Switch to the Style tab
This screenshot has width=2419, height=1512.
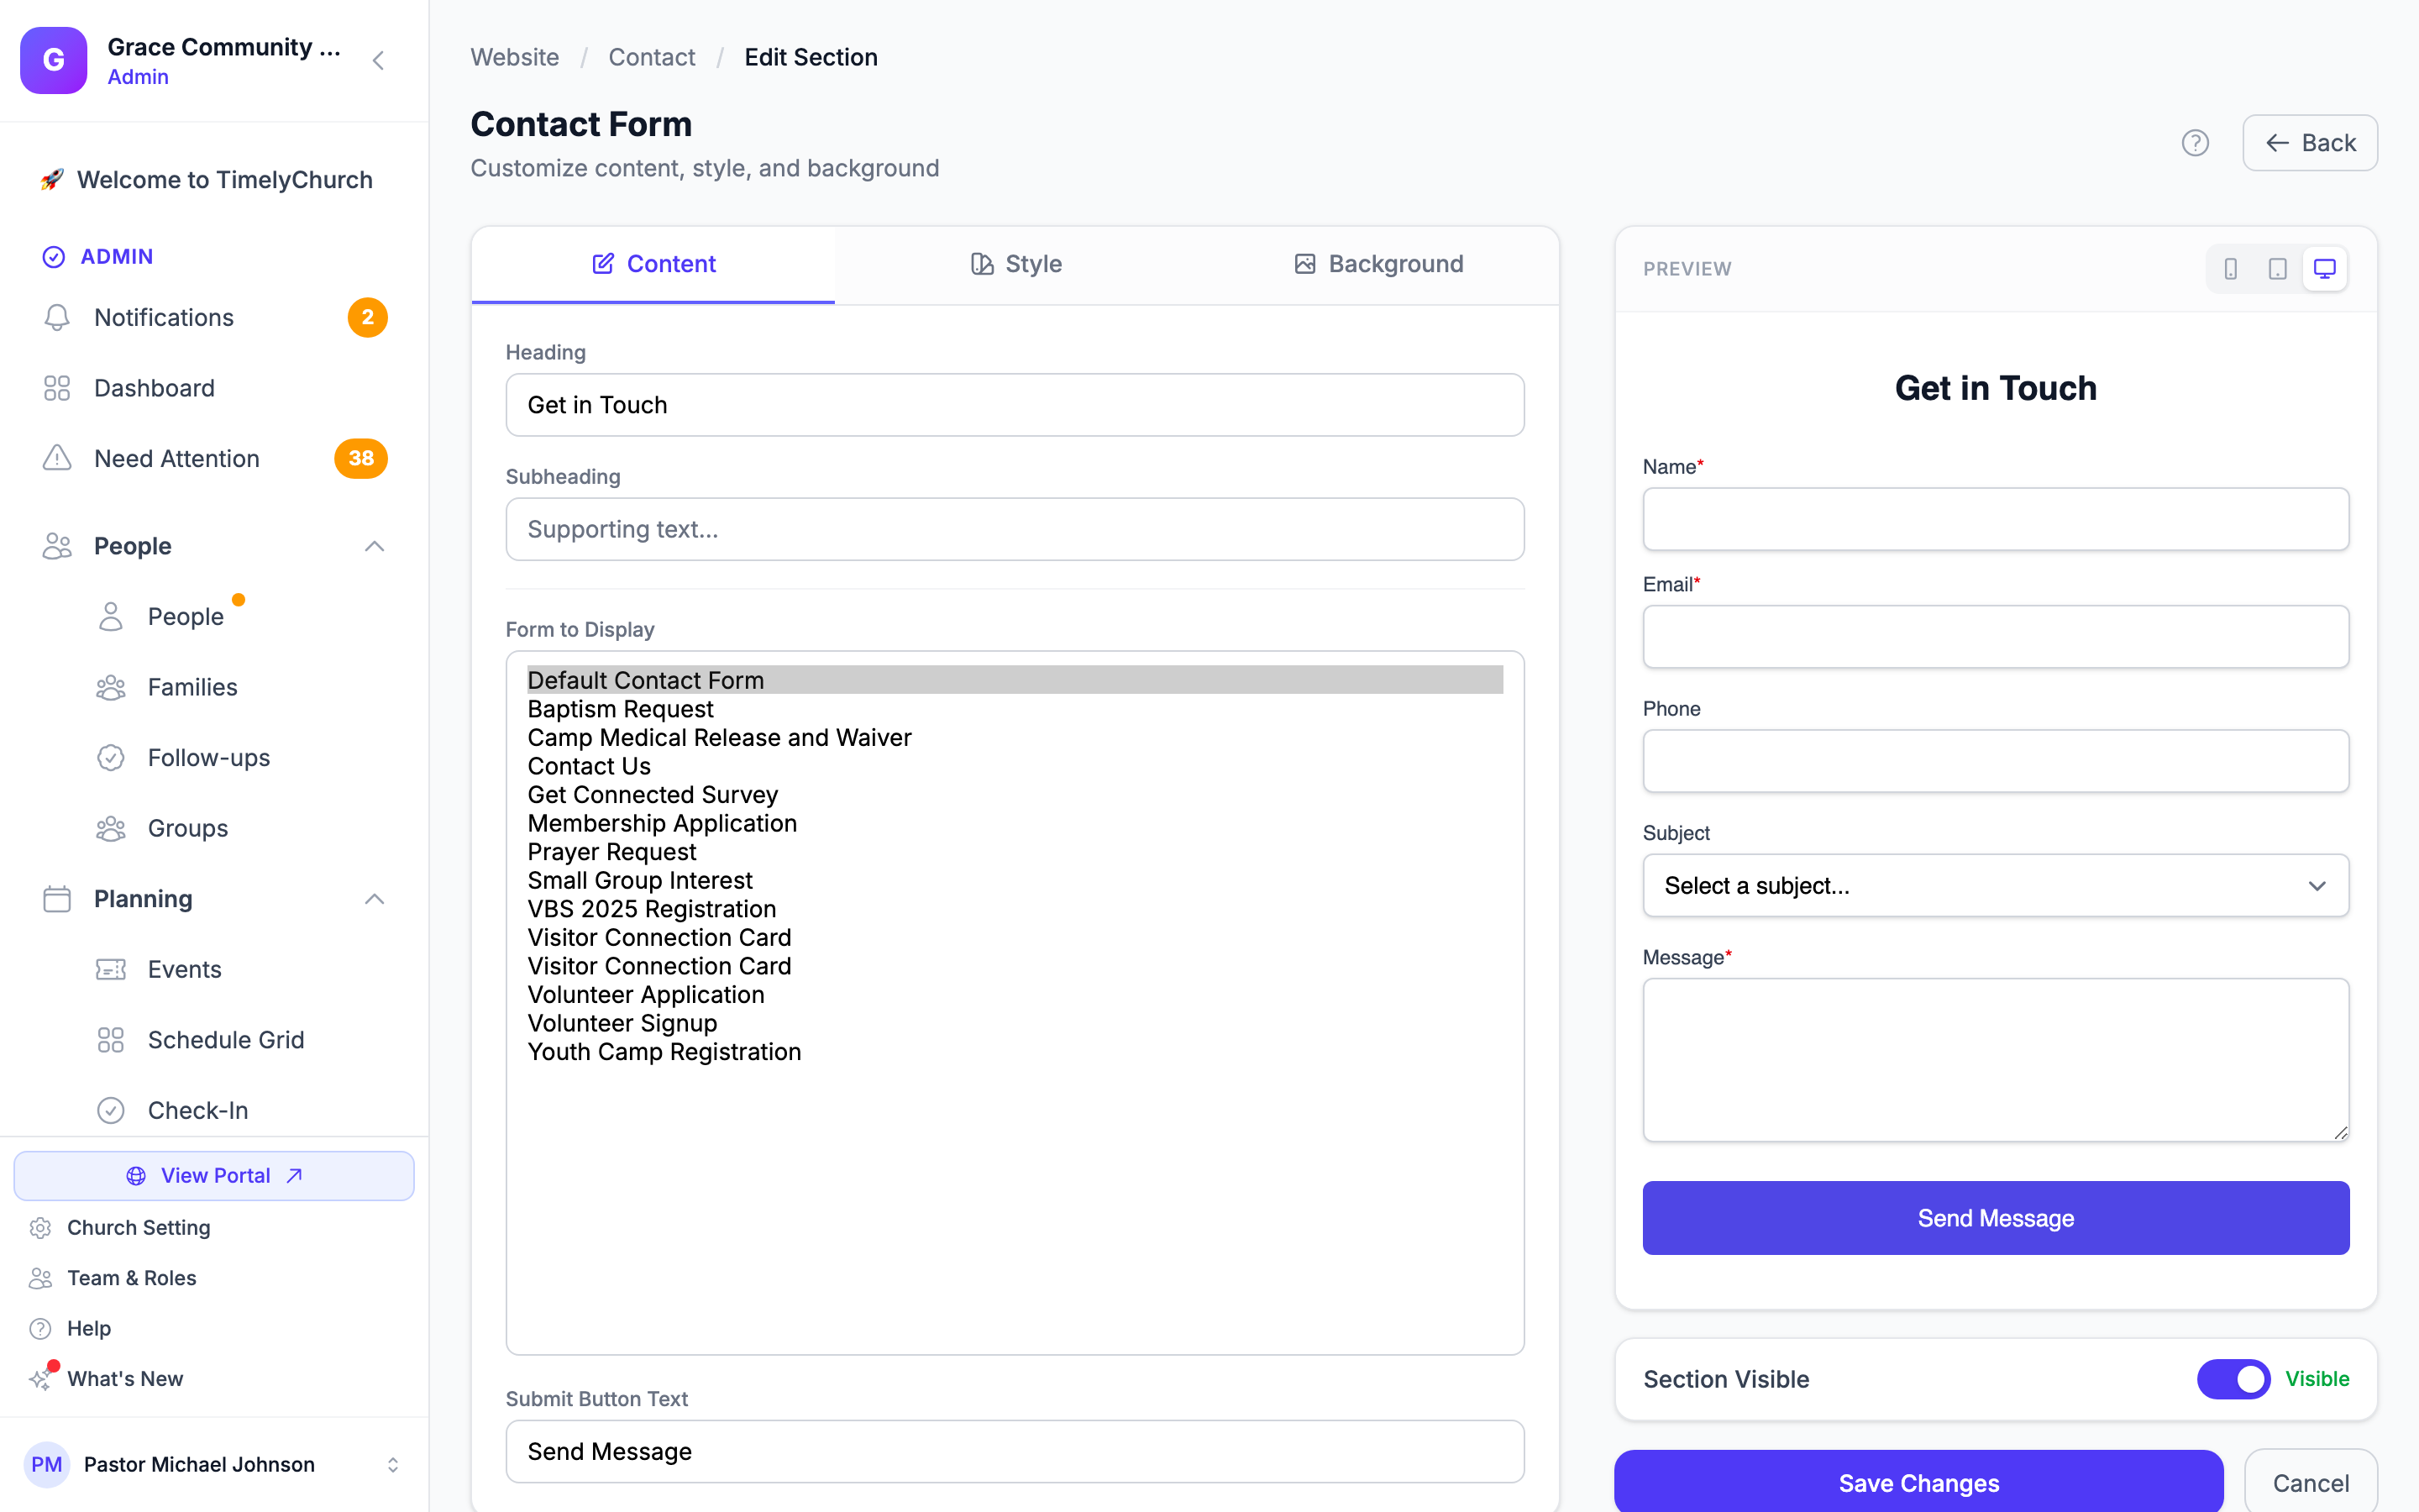click(1015, 264)
